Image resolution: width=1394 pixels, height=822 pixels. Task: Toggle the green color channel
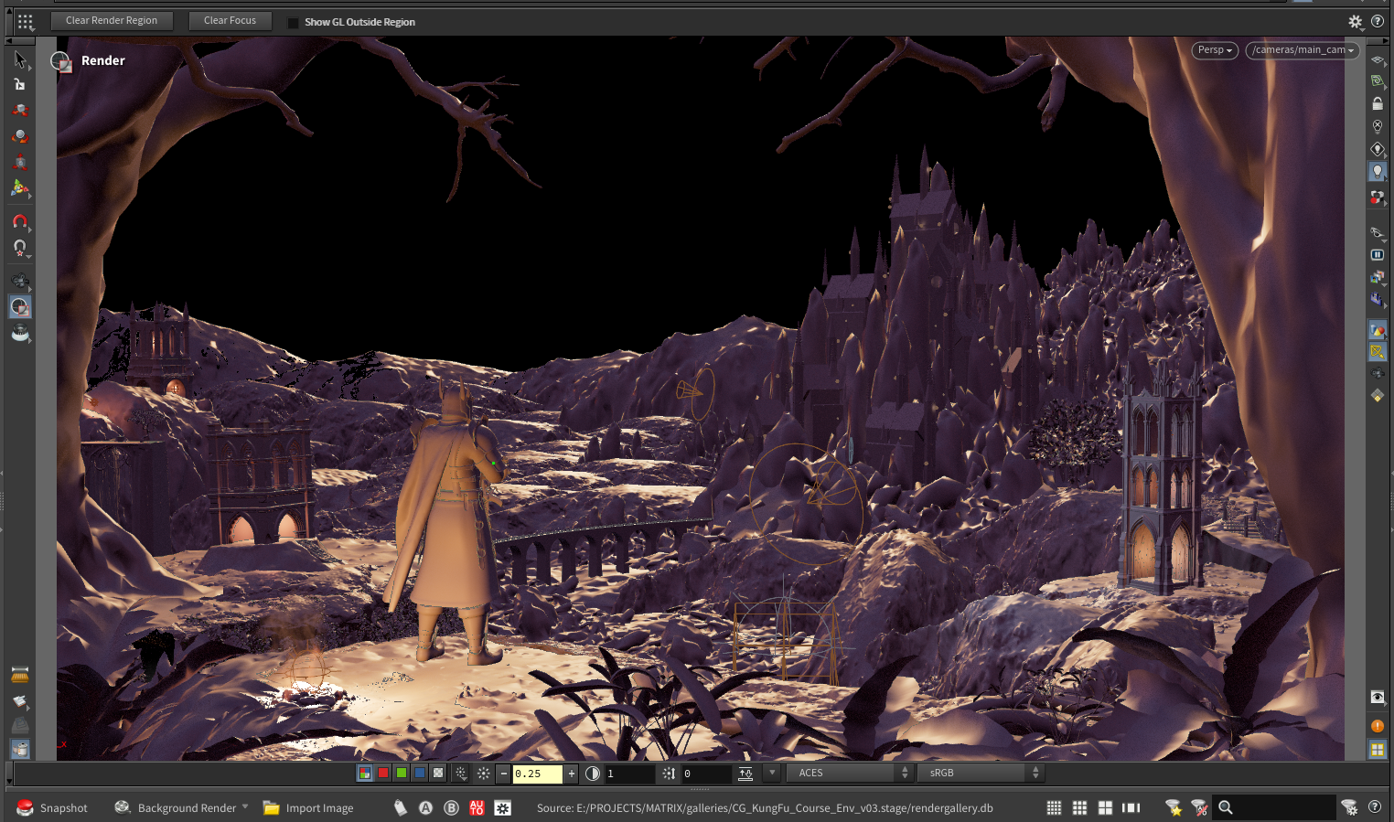tap(402, 773)
